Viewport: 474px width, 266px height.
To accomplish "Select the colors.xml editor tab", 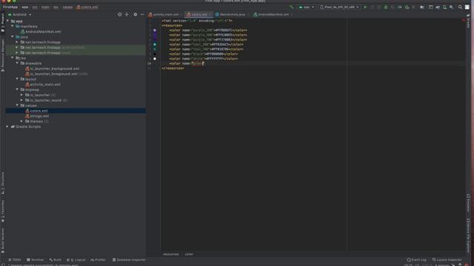I will coord(198,15).
